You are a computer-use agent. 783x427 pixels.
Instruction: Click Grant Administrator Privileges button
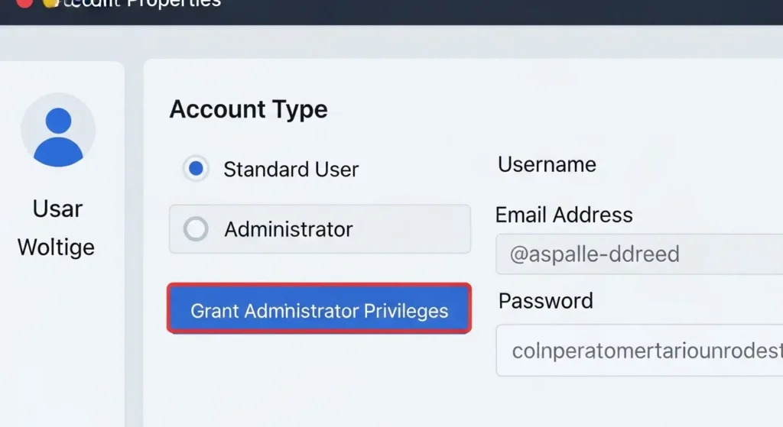(319, 309)
